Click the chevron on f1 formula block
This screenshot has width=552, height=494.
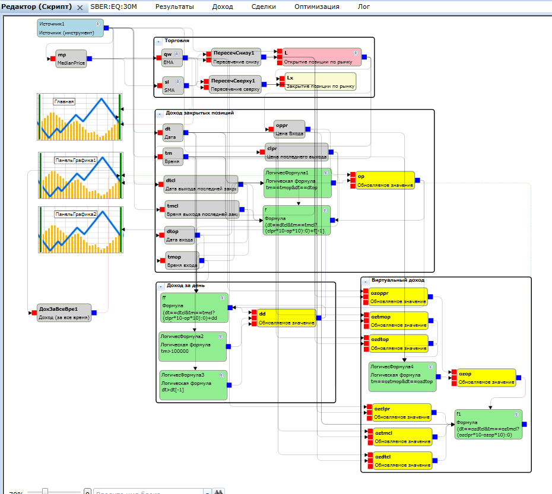click(x=516, y=414)
